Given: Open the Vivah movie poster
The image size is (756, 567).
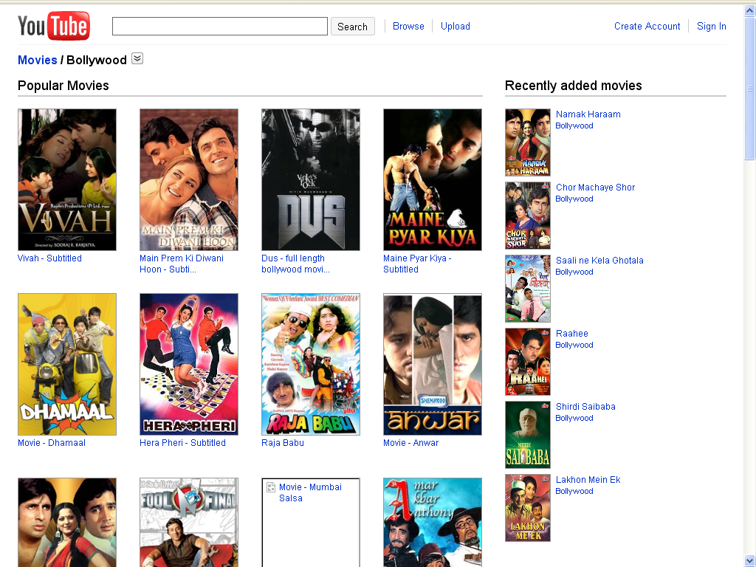Looking at the screenshot, I should tap(67, 179).
